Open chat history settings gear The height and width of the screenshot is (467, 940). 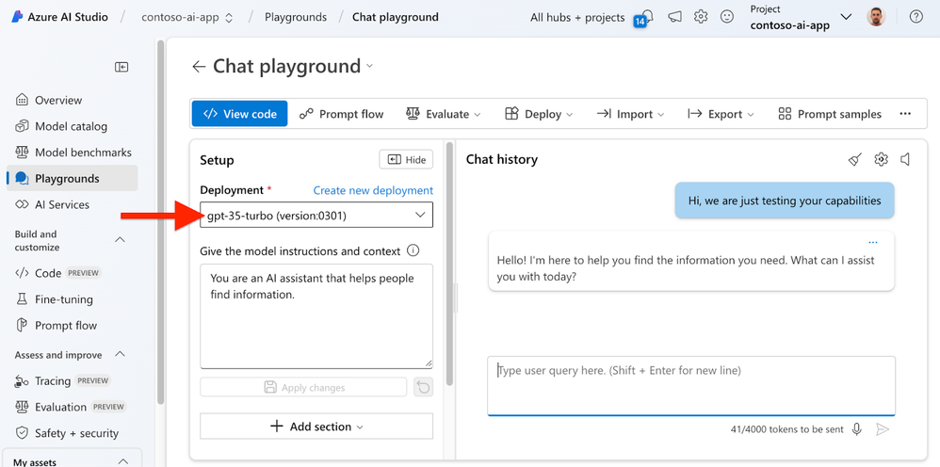[881, 159]
